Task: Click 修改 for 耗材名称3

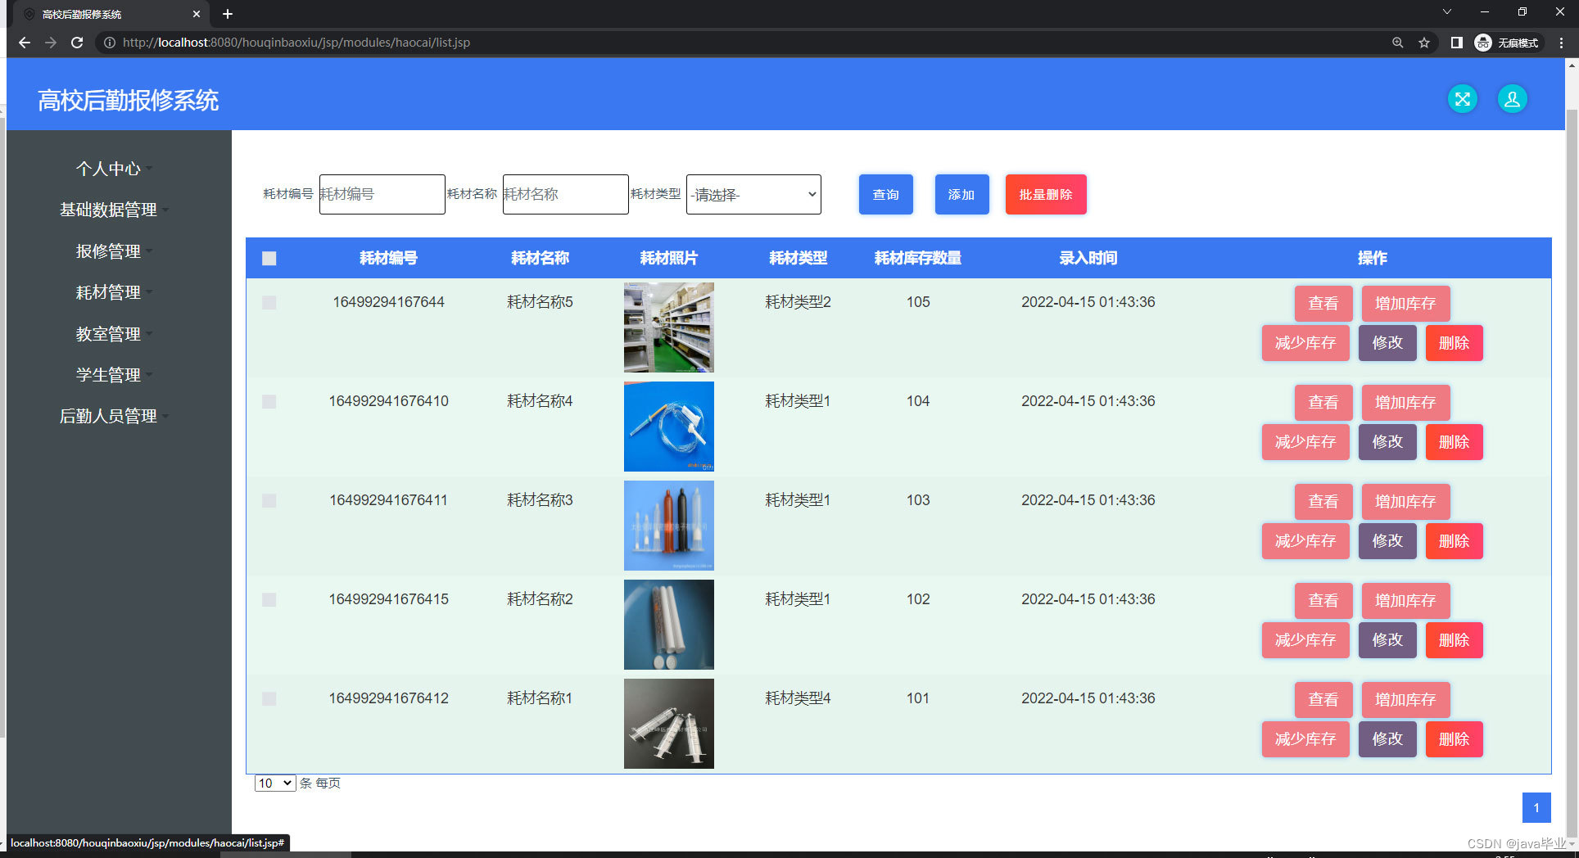Action: pyautogui.click(x=1387, y=541)
